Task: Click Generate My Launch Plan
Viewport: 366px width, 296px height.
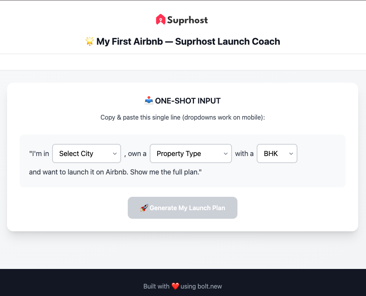Action: click(182, 208)
